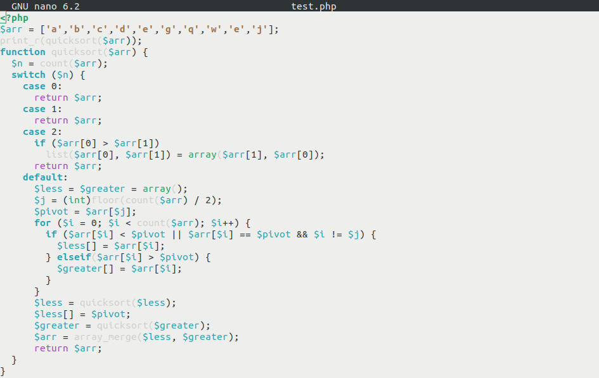The height and width of the screenshot is (378, 599).
Task: Click the $greater = quicksort($greater) line
Action: [122, 326]
